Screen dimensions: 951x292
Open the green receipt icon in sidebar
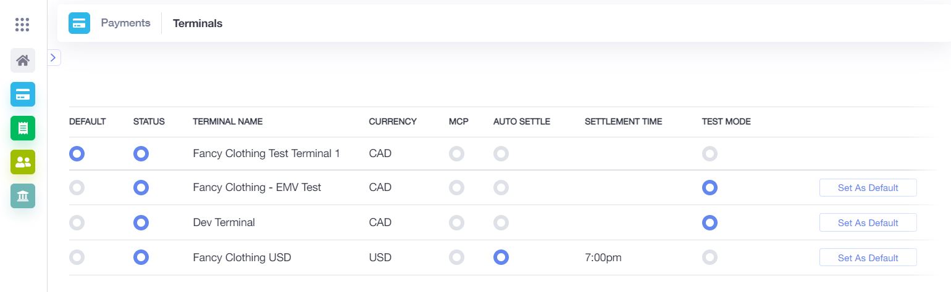(23, 128)
